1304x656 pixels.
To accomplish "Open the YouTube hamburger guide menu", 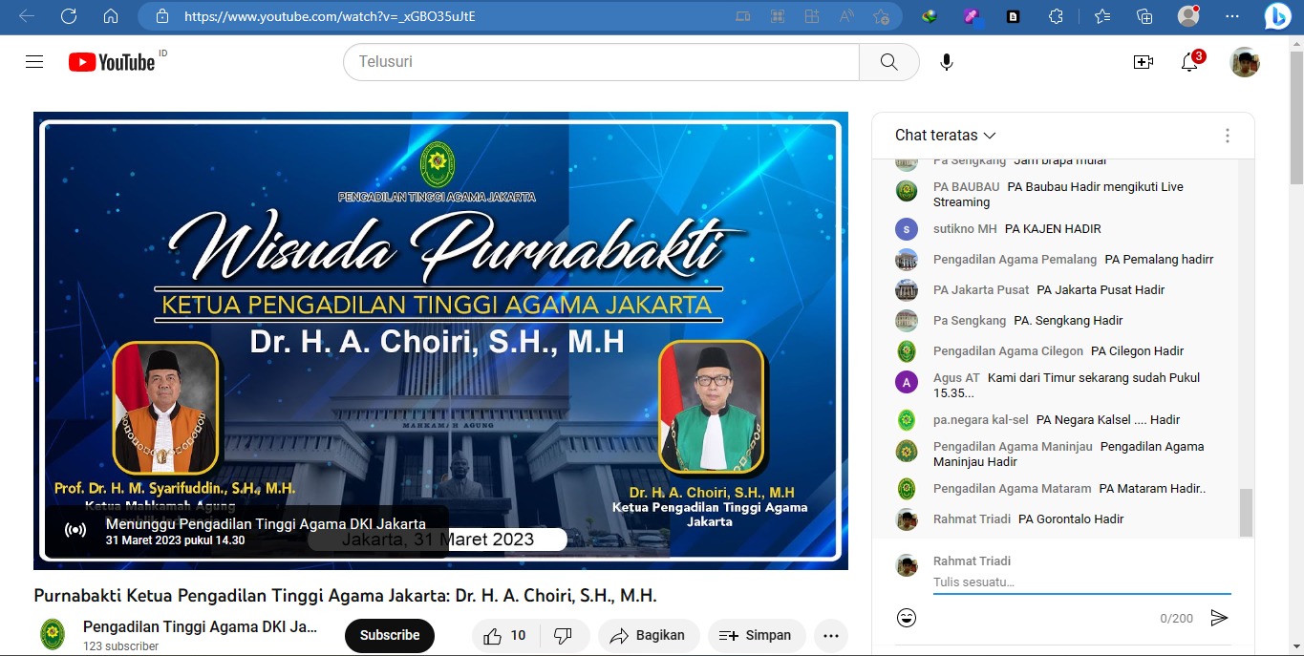I will click(34, 62).
